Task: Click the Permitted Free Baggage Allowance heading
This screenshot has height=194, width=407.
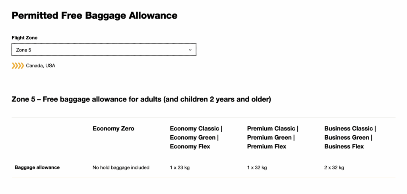Action: (x=95, y=16)
